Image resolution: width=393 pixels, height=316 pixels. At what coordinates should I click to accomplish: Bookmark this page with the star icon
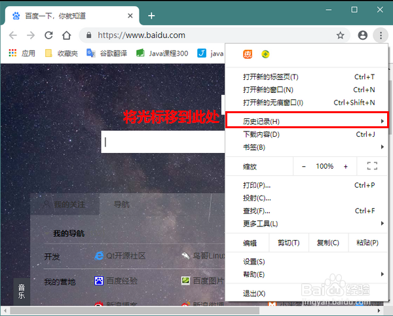tap(340, 35)
